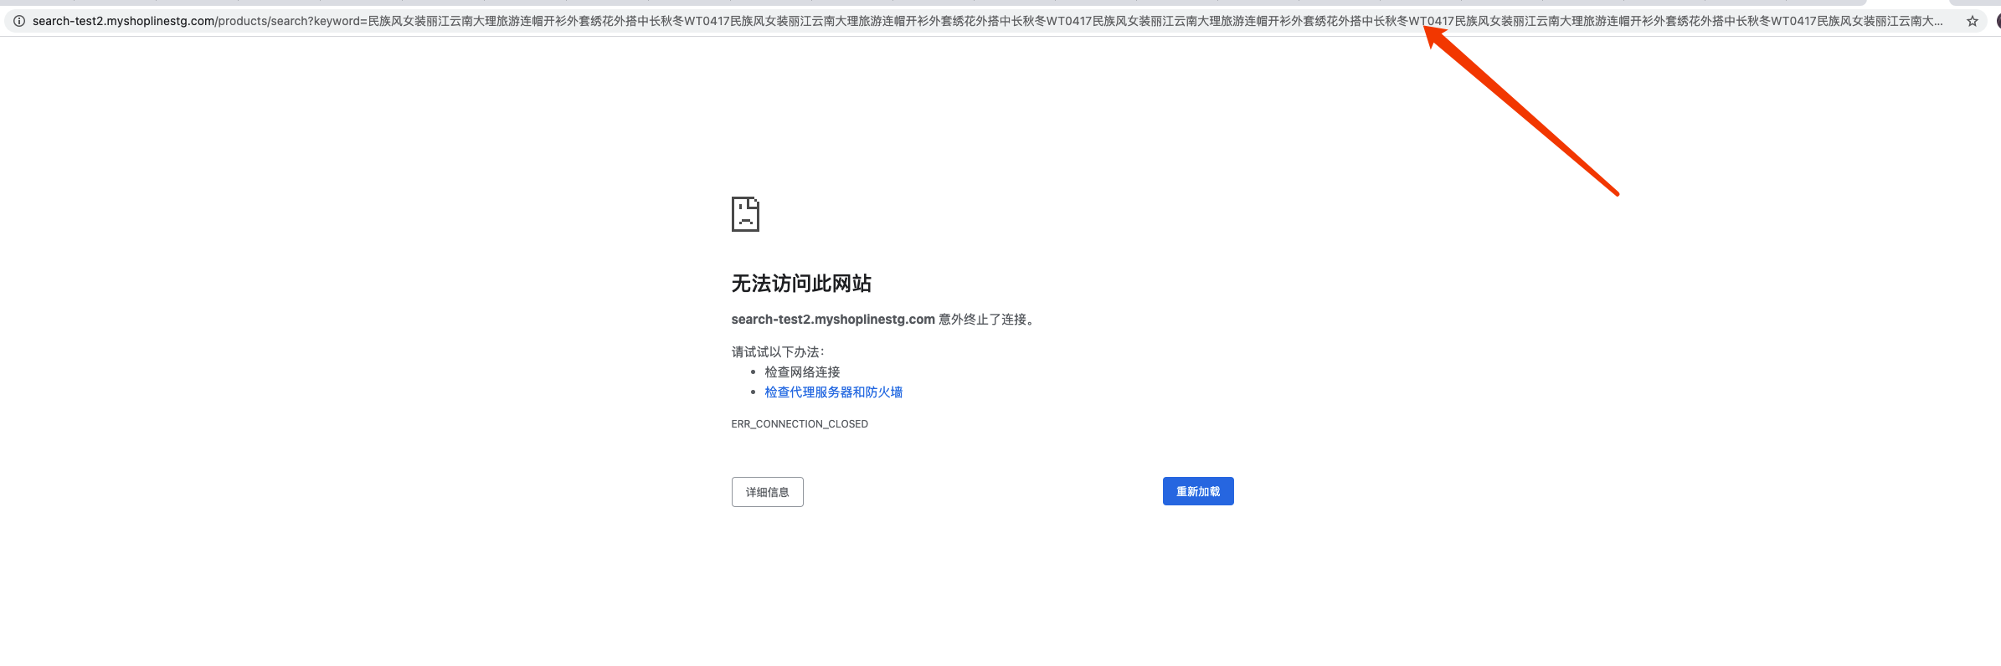Bookmark this page with the star icon
This screenshot has width=2001, height=666.
1972,21
